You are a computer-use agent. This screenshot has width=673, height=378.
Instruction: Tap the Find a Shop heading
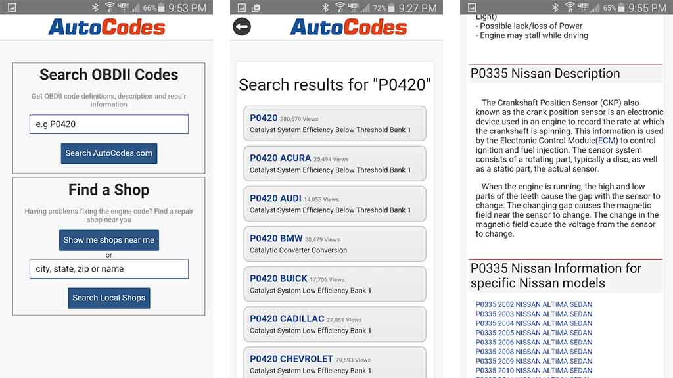[109, 190]
